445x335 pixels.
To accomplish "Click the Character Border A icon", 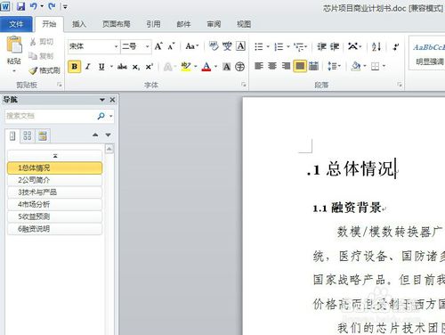I will coord(240,46).
